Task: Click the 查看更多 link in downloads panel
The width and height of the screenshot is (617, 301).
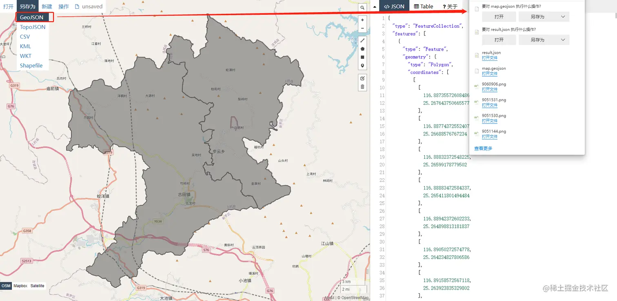Action: pyautogui.click(x=482, y=148)
